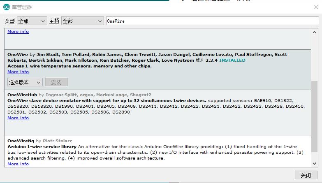Viewport: 322px width, 183px height.
Task: Click the 库管理器 window title
Action: click(22, 7)
